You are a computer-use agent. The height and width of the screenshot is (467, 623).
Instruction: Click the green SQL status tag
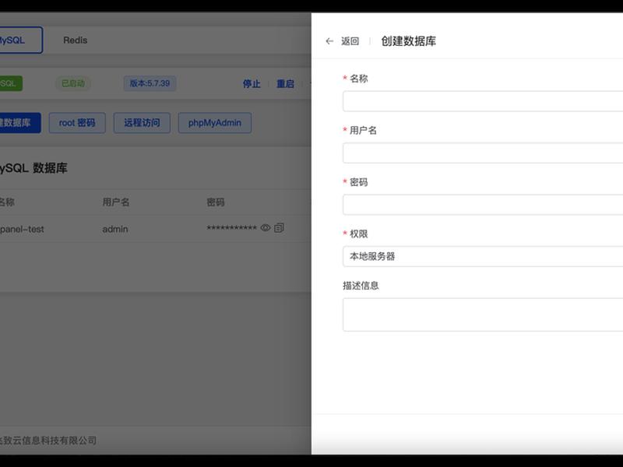[11, 83]
